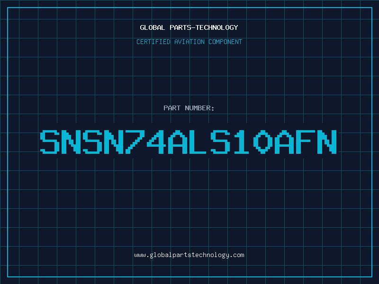Select the letter F in part number
The image size is (379, 284).
click(305, 142)
